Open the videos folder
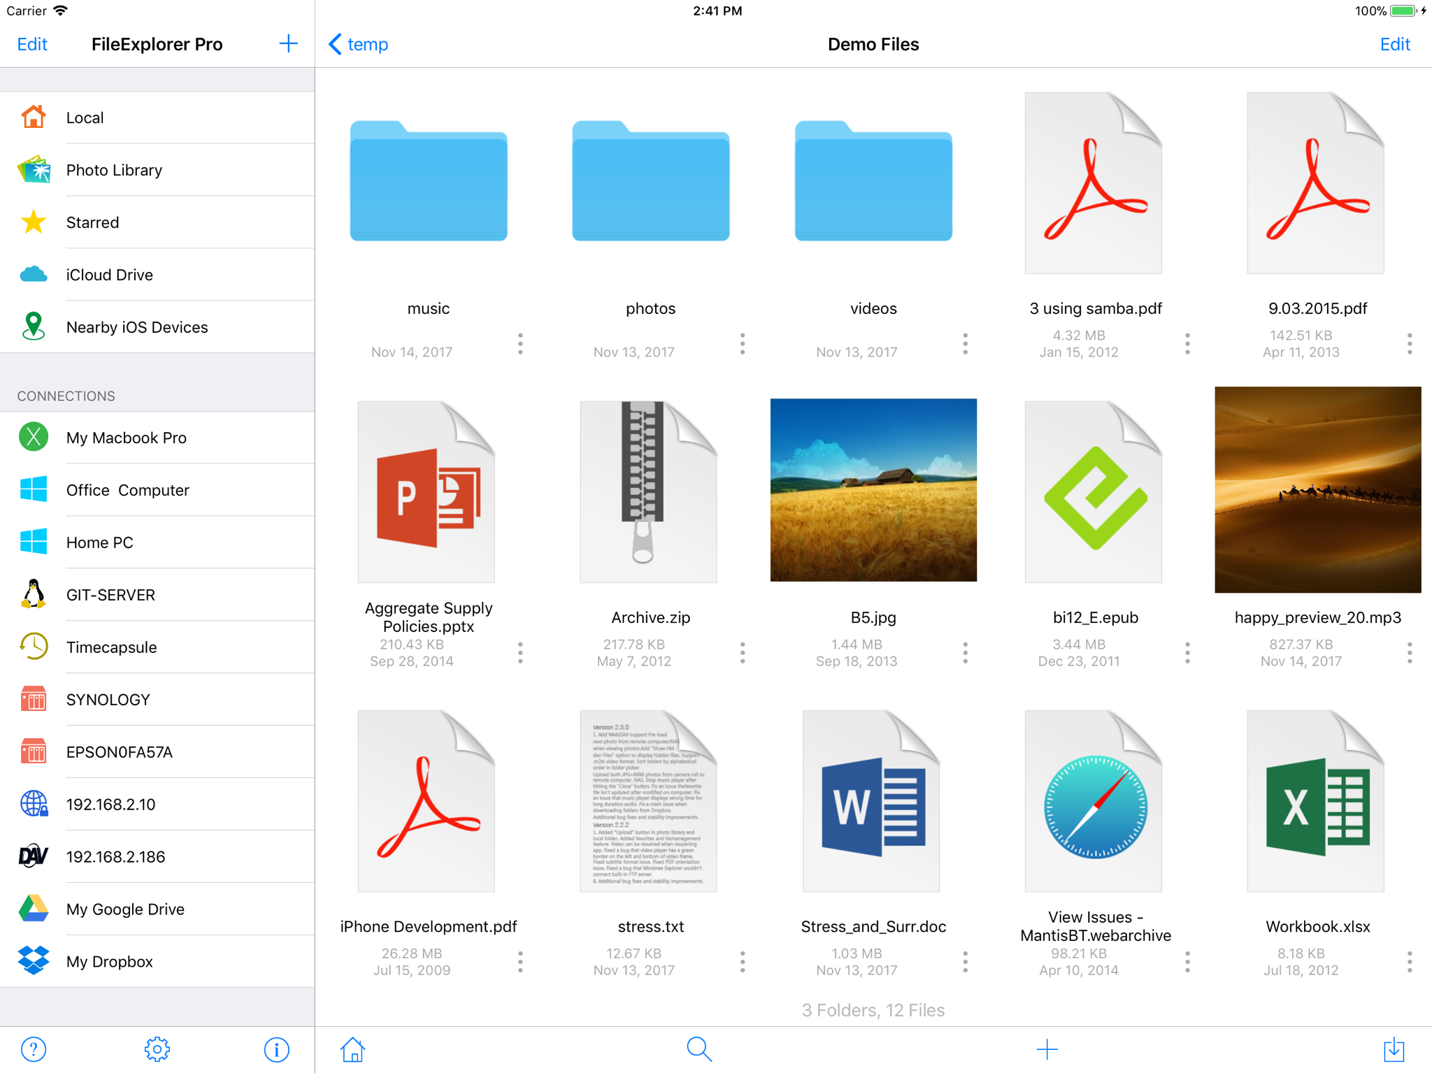1432x1073 pixels. coord(873,182)
